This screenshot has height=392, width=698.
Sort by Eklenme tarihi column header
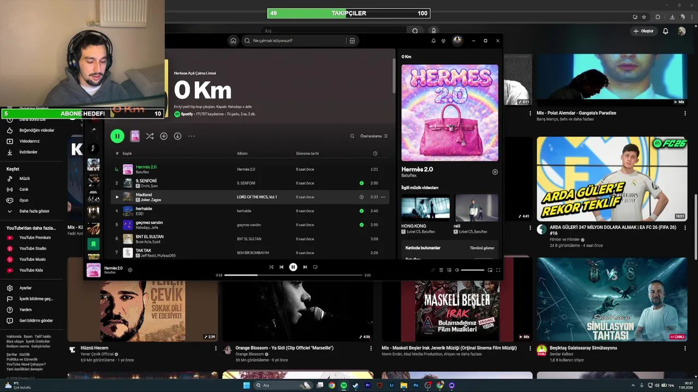coord(308,154)
